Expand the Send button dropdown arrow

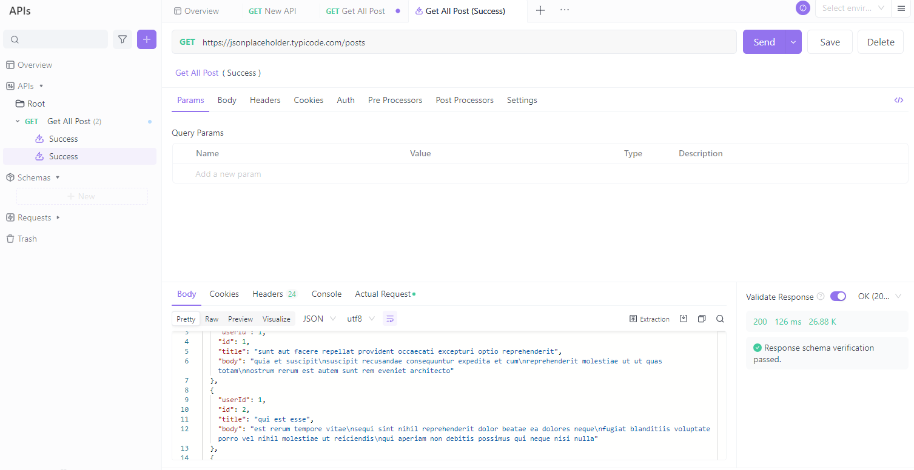point(793,42)
